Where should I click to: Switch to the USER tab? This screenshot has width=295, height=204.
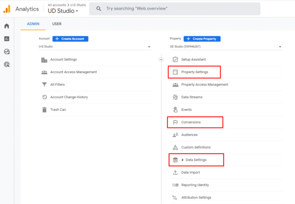[57, 24]
